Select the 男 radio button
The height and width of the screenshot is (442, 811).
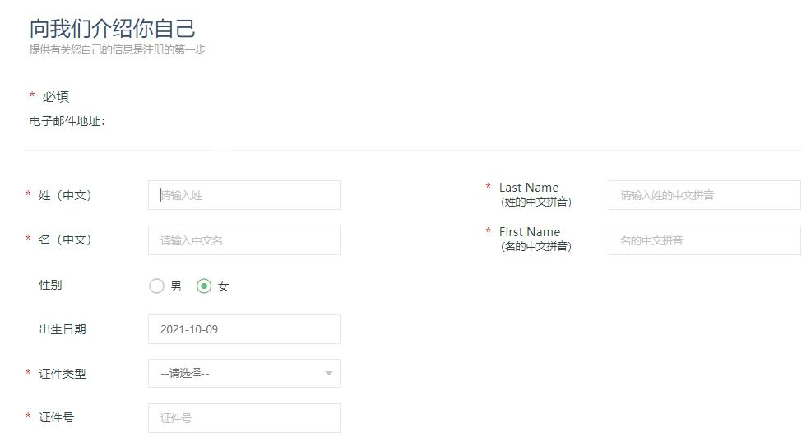156,286
